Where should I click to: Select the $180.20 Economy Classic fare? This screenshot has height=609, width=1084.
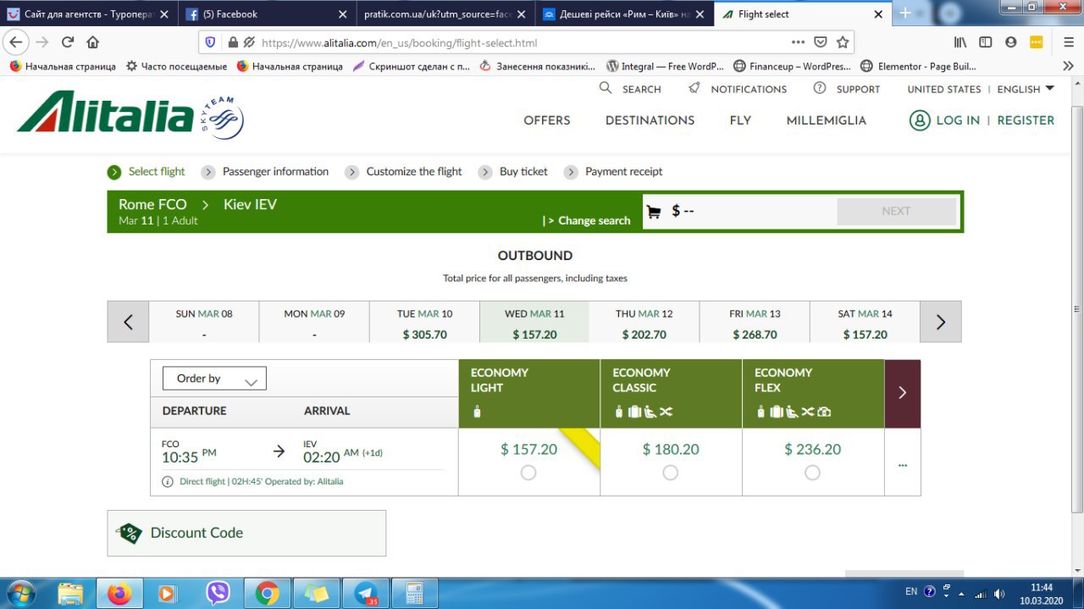(671, 473)
